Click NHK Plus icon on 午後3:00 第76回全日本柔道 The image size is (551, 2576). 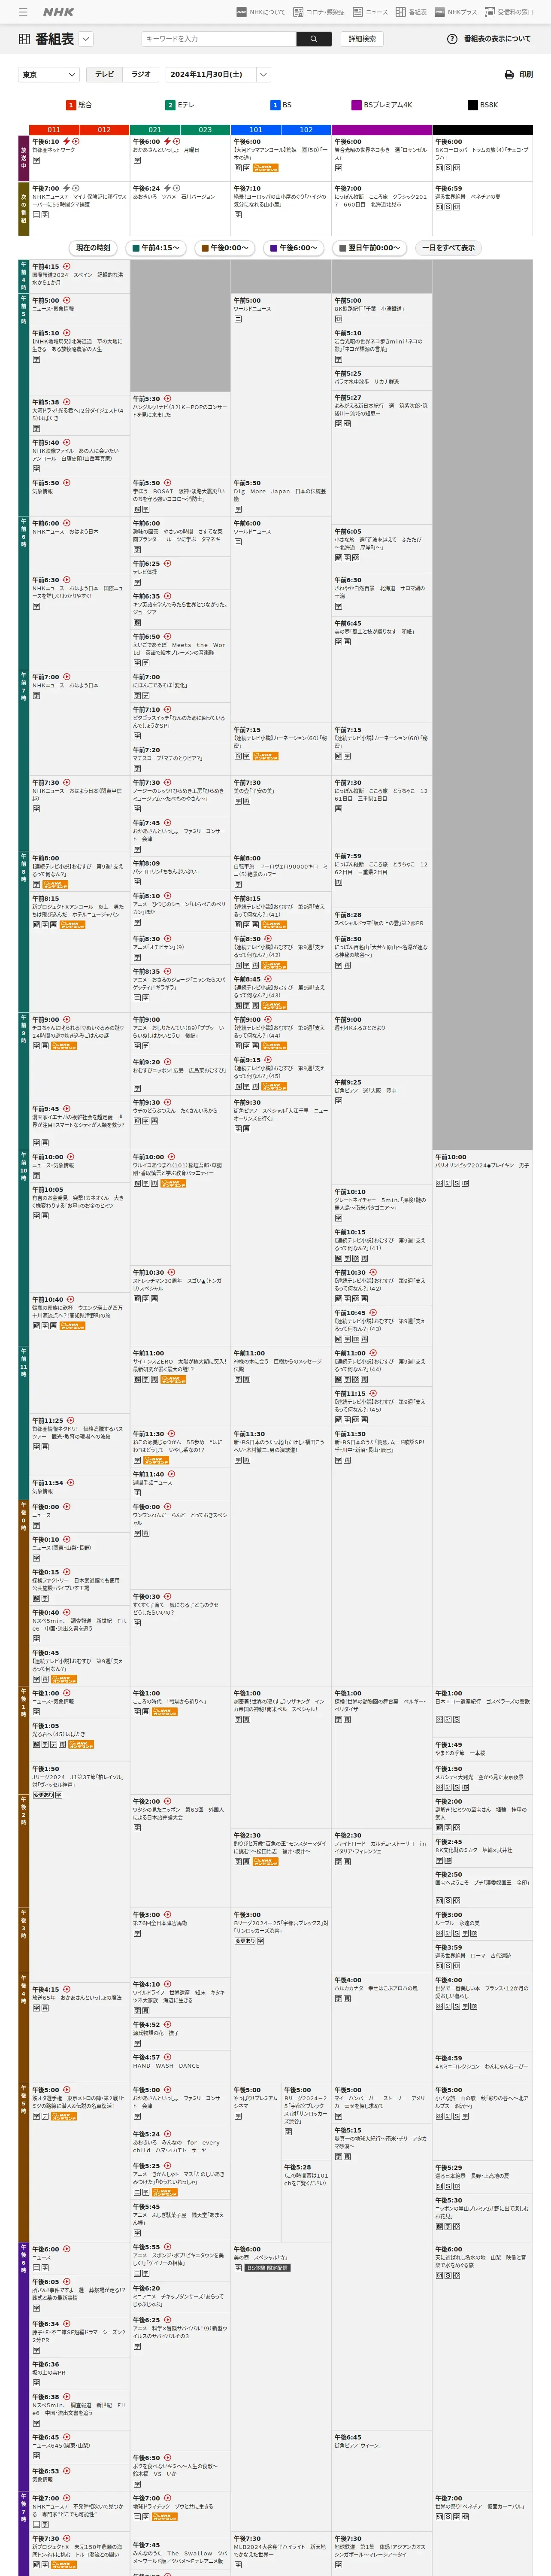point(167,1915)
